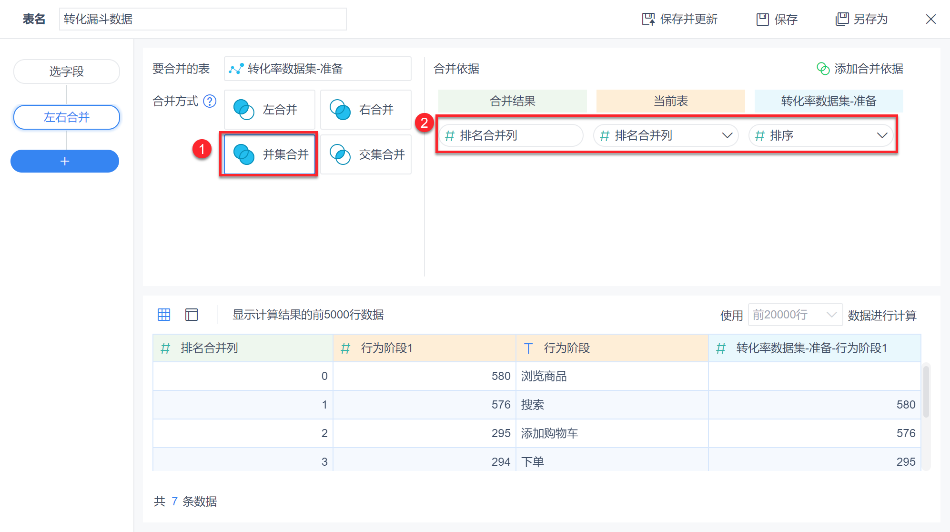Click the table name input field
Screen dimensions: 950x532
click(202, 19)
